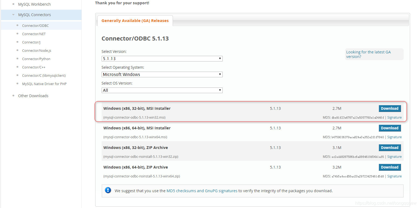Viewport: 419px width, 208px height.
Task: Open Signature link for winx64.msi
Action: tap(394, 137)
